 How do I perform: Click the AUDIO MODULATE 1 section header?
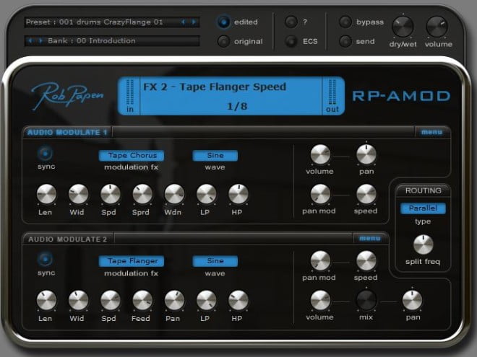coord(67,133)
